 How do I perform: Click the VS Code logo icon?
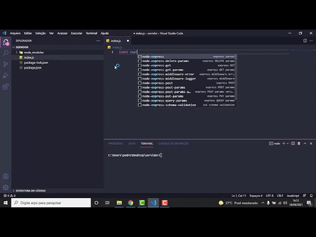coord(4,33)
